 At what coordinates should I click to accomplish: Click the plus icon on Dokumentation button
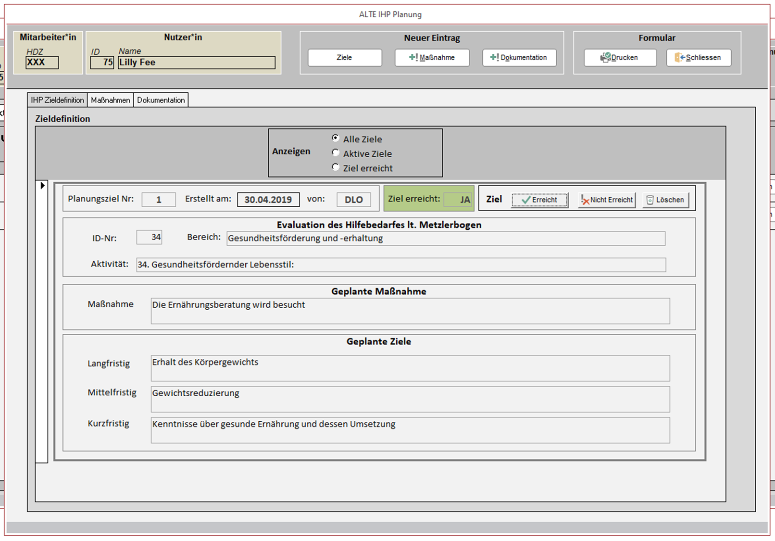click(494, 57)
